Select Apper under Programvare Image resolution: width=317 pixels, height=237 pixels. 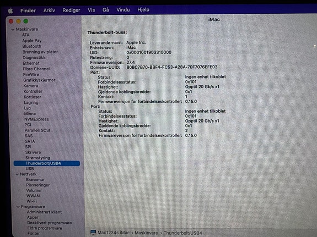33,217
